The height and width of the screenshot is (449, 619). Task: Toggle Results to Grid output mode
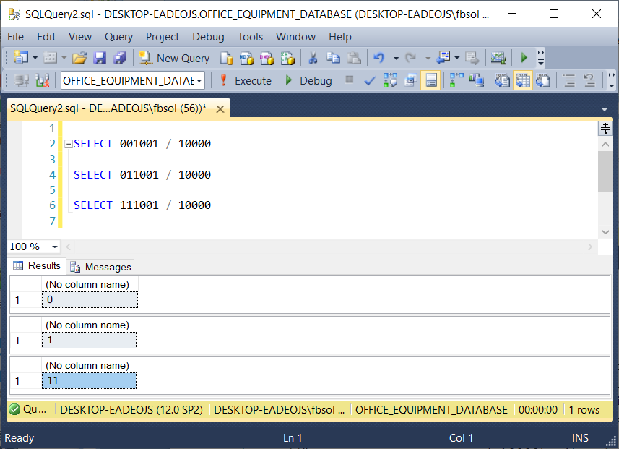(521, 80)
